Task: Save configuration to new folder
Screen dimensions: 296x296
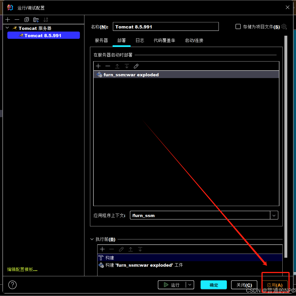Action: 36,20
